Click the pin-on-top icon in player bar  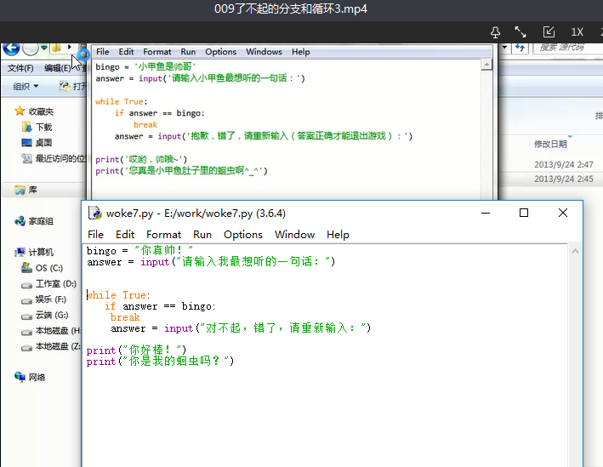tap(495, 31)
